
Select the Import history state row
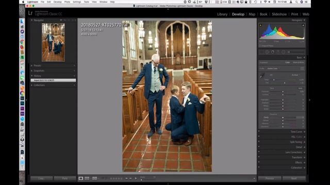tap(53, 80)
